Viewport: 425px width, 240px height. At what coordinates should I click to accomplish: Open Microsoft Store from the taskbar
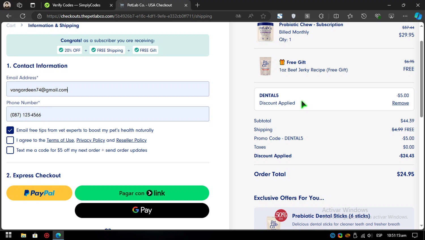tap(35, 235)
